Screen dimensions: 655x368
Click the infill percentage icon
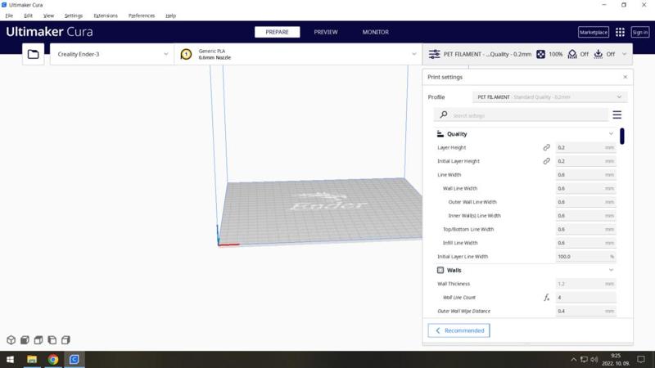[540, 54]
